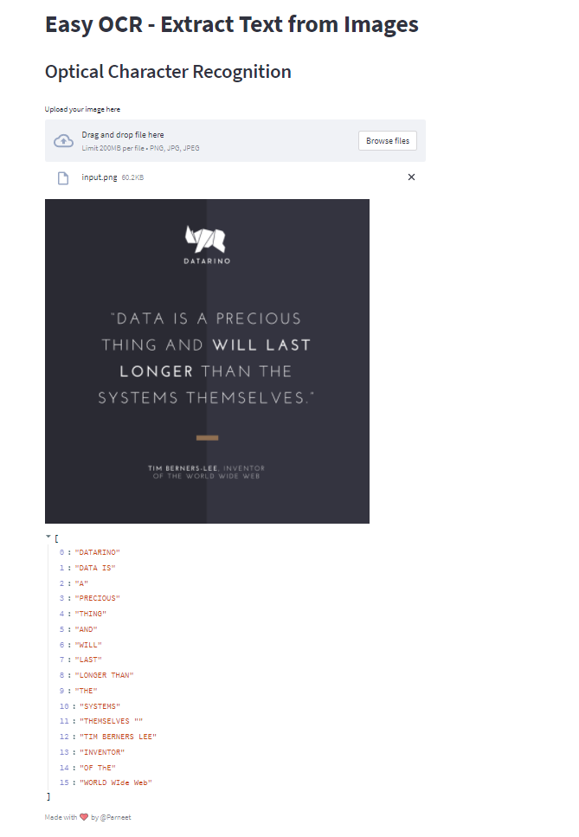The width and height of the screenshot is (579, 837).
Task: Select the "THE" result at index 9
Action: click(x=86, y=691)
